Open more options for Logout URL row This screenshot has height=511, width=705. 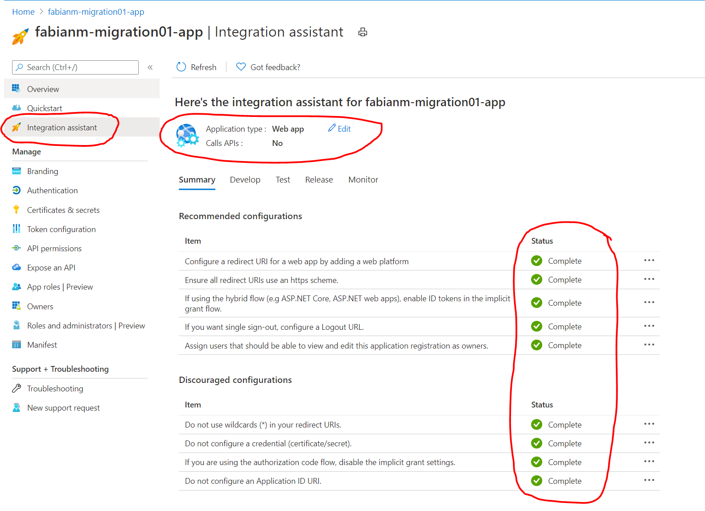649,326
